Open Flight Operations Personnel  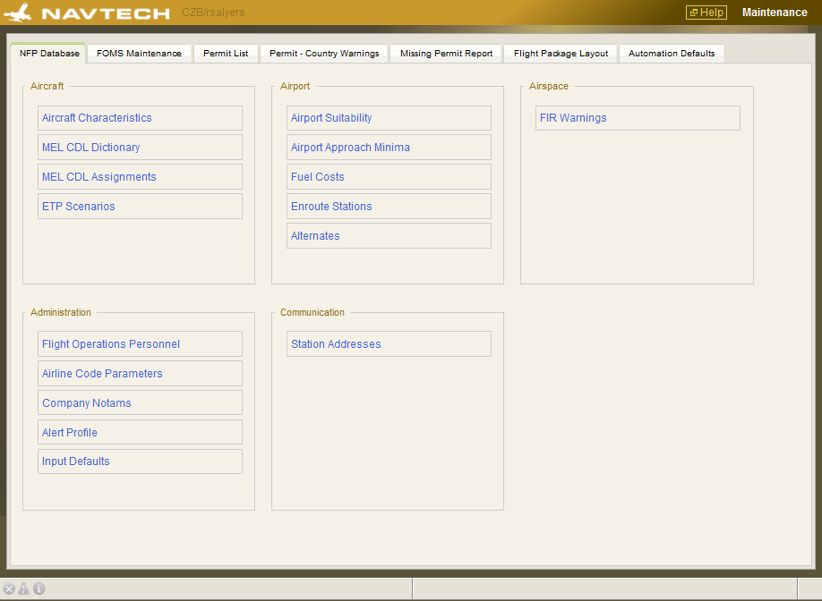point(140,344)
